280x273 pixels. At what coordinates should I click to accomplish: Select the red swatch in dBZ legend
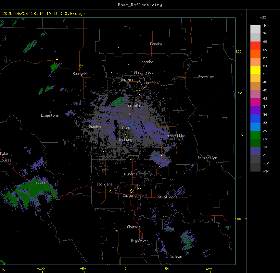(x=255, y=45)
